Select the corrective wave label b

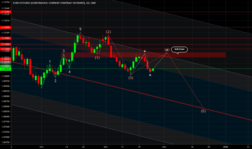point(150,75)
